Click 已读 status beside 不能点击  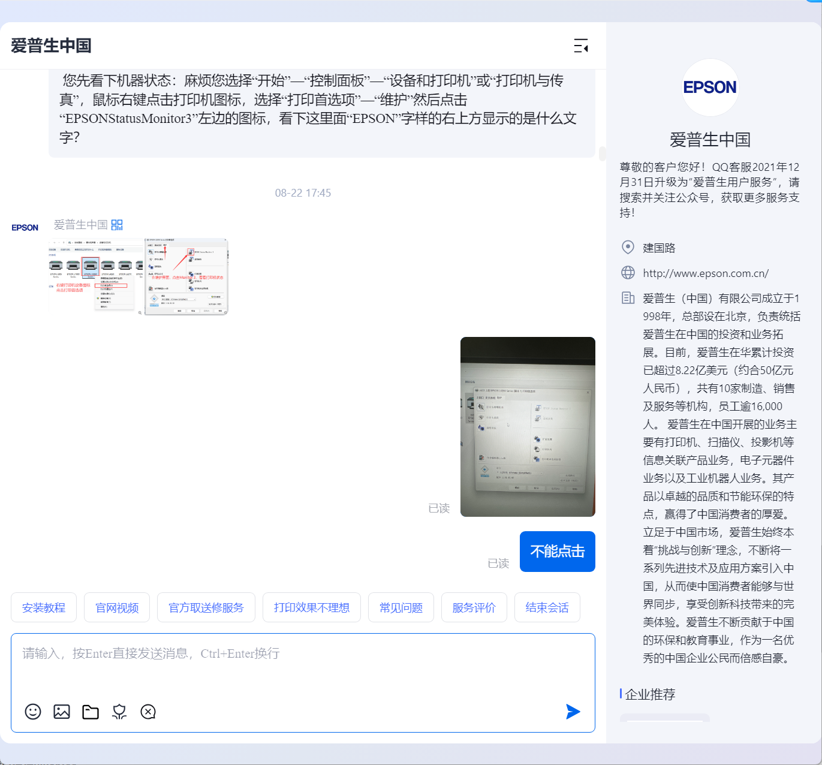(x=498, y=564)
